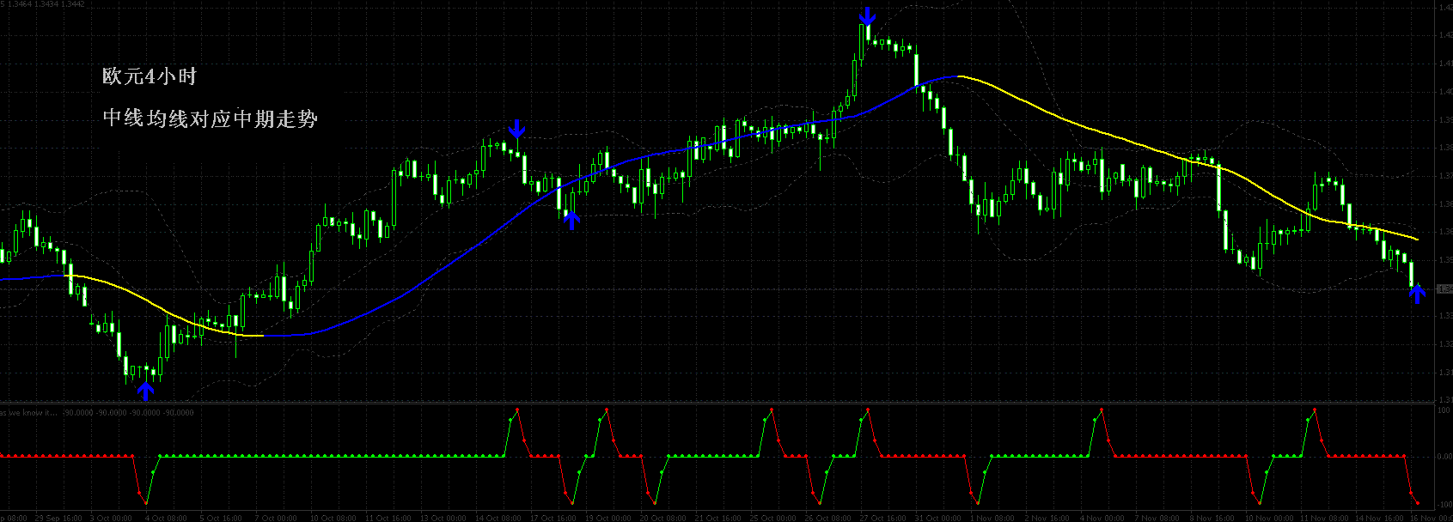Click the label '中线均线对应中期走势'

pyautogui.click(x=211, y=118)
